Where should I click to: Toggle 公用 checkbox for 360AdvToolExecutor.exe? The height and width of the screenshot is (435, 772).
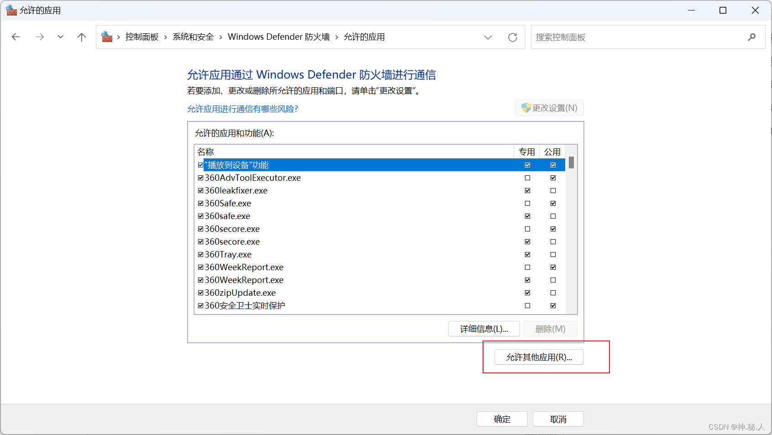point(553,178)
